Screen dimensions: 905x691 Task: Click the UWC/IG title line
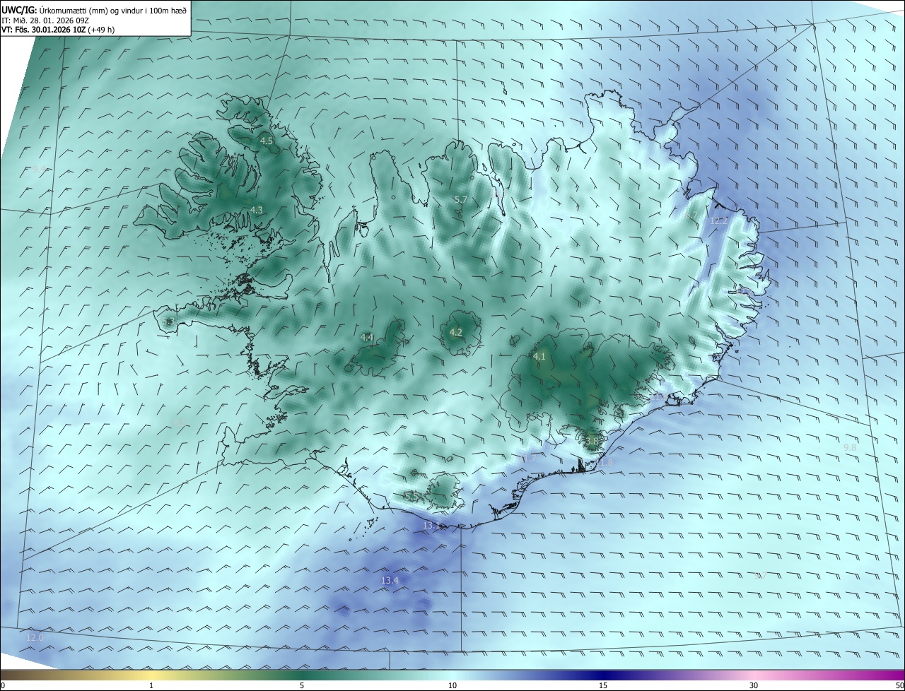click(94, 10)
